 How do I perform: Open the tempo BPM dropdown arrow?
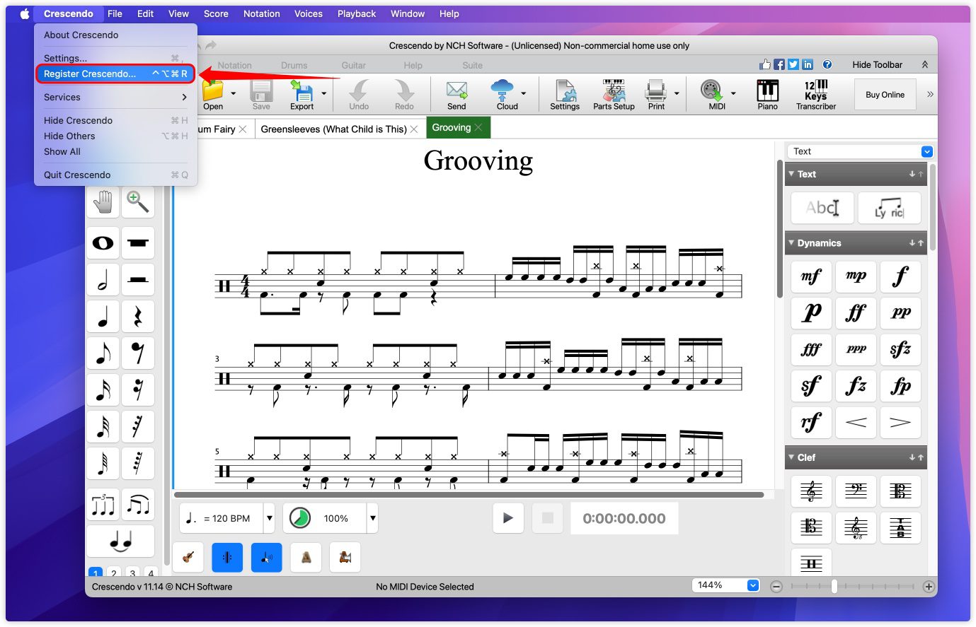(270, 518)
